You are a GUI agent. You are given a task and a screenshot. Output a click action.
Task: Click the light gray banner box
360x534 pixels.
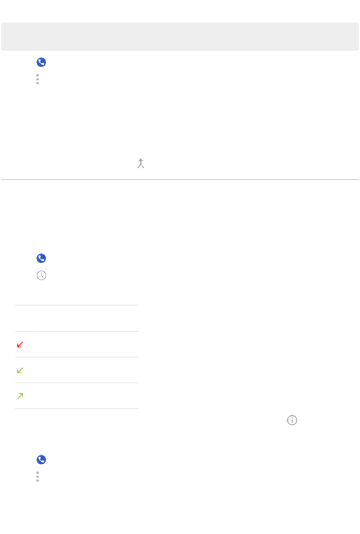click(180, 36)
